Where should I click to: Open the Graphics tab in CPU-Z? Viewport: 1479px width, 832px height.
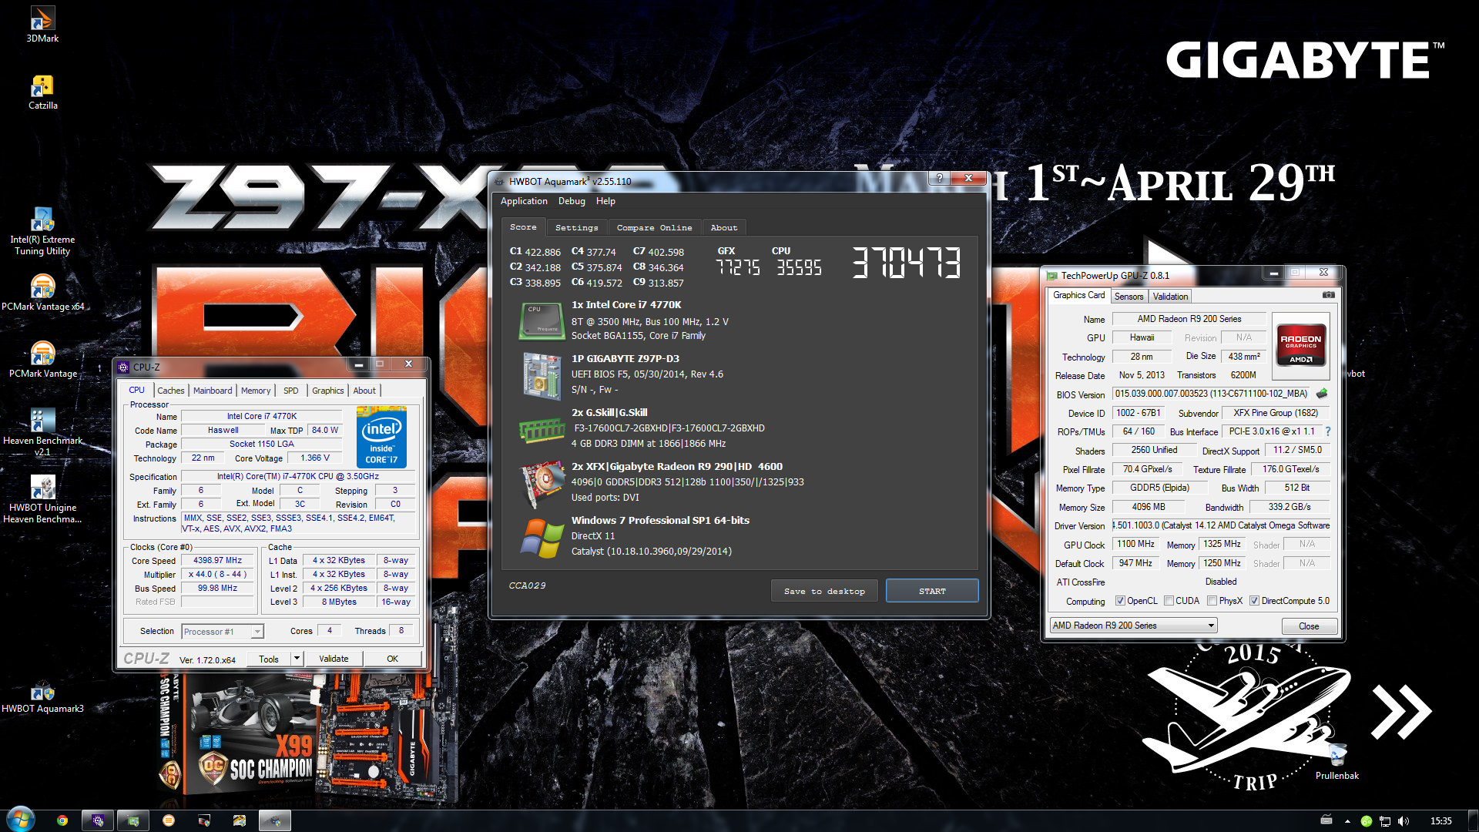[328, 391]
